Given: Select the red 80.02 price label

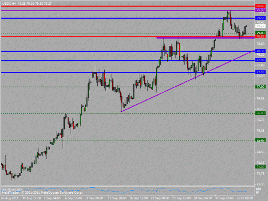Looking at the screenshot, I should pos(260,6).
